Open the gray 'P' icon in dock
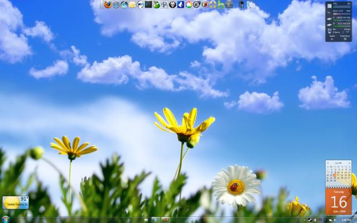The image size is (357, 223). (165, 4)
